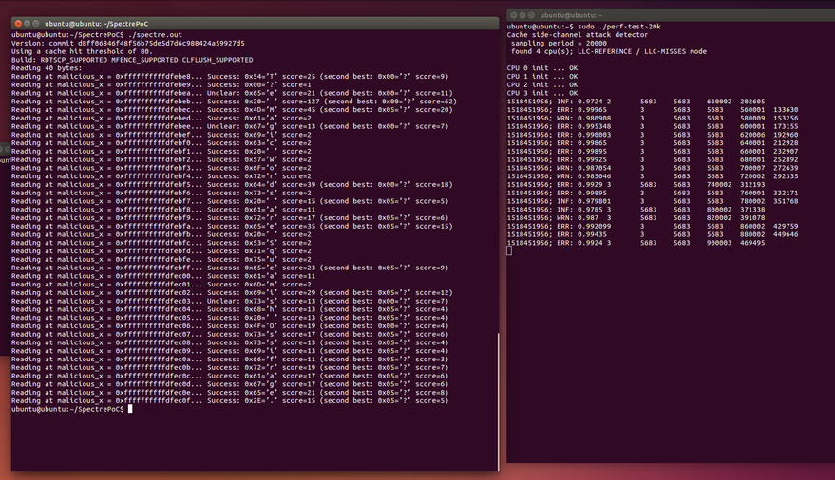Screen dimensions: 835x480
Task: Close the perf-test terminal window
Action: (513, 15)
